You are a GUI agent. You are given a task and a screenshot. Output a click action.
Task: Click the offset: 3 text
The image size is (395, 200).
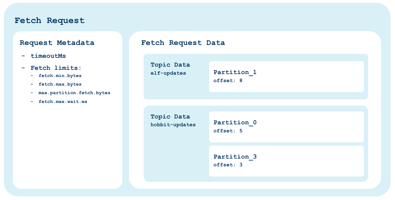click(x=228, y=165)
